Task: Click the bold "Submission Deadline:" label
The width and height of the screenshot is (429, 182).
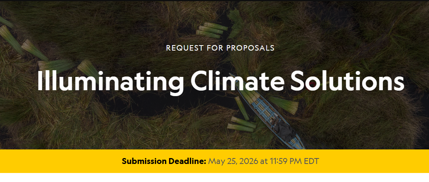Action: point(164,161)
